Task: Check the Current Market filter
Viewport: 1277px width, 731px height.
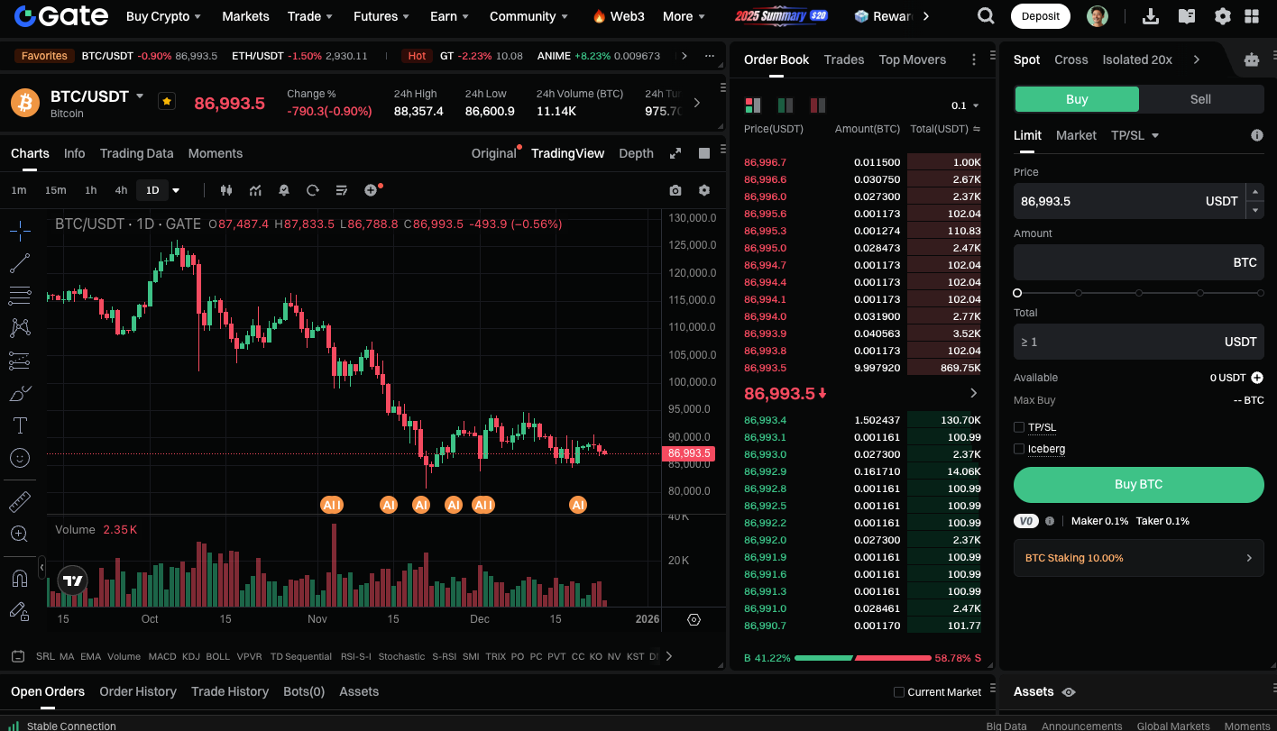Action: click(898, 692)
